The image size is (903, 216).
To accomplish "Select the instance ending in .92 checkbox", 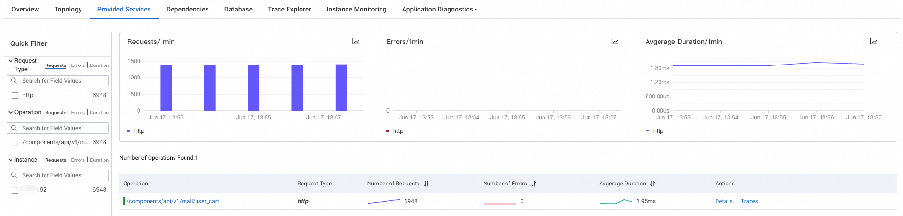I will (x=15, y=190).
